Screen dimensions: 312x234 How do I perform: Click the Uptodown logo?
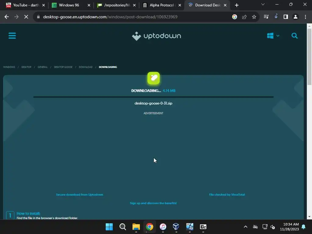click(x=156, y=36)
